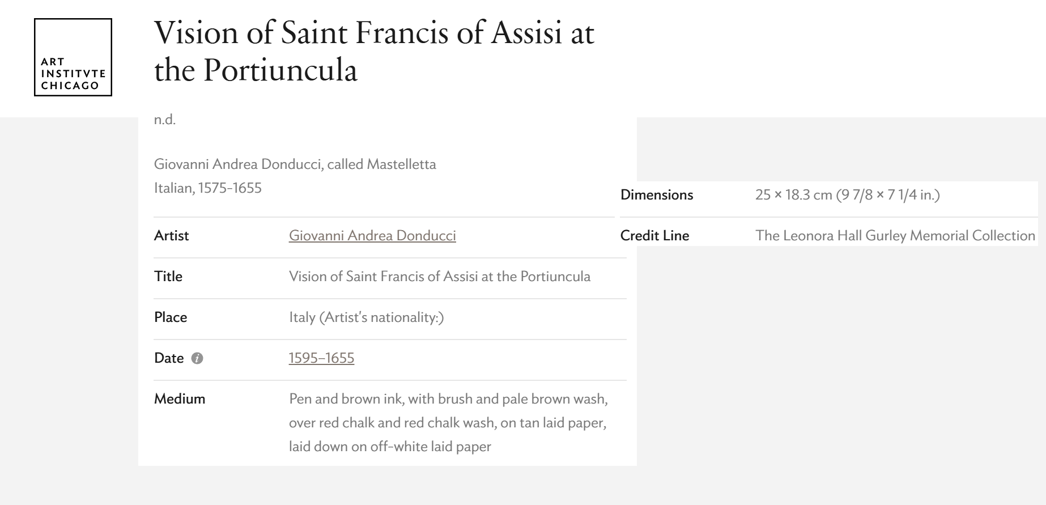
Task: Open the 1595–1655 date link
Action: click(x=321, y=358)
